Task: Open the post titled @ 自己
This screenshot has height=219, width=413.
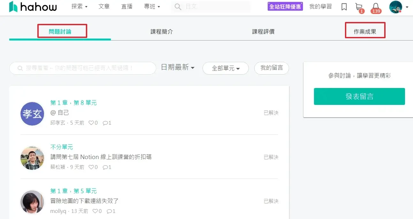Action: (x=60, y=113)
